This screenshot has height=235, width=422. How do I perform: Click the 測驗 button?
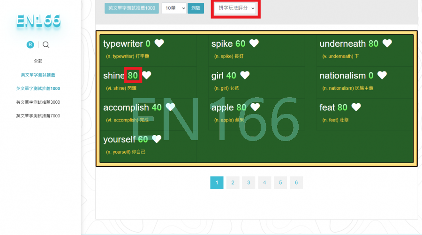point(196,8)
